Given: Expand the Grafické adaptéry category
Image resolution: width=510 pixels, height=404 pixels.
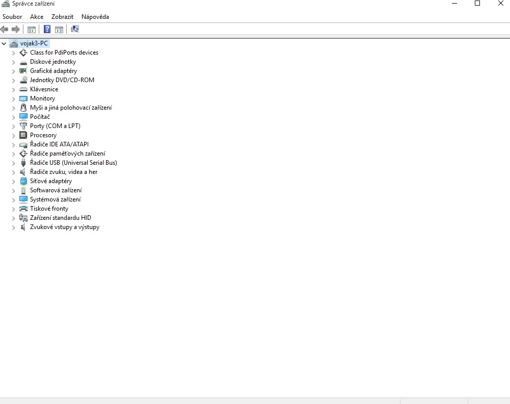Looking at the screenshot, I should 14,71.
